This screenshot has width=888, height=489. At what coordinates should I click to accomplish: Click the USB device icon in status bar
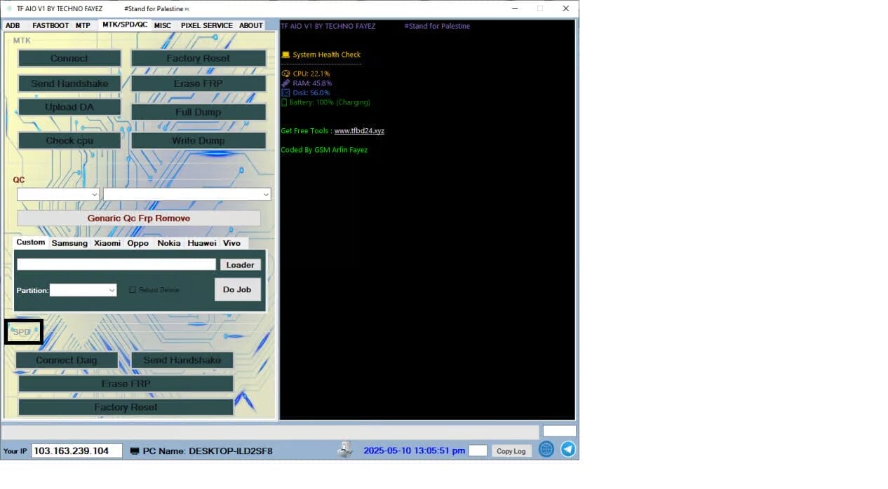click(344, 450)
